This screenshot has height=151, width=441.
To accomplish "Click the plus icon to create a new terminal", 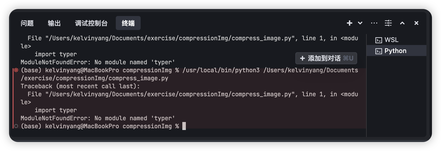I will coord(349,23).
